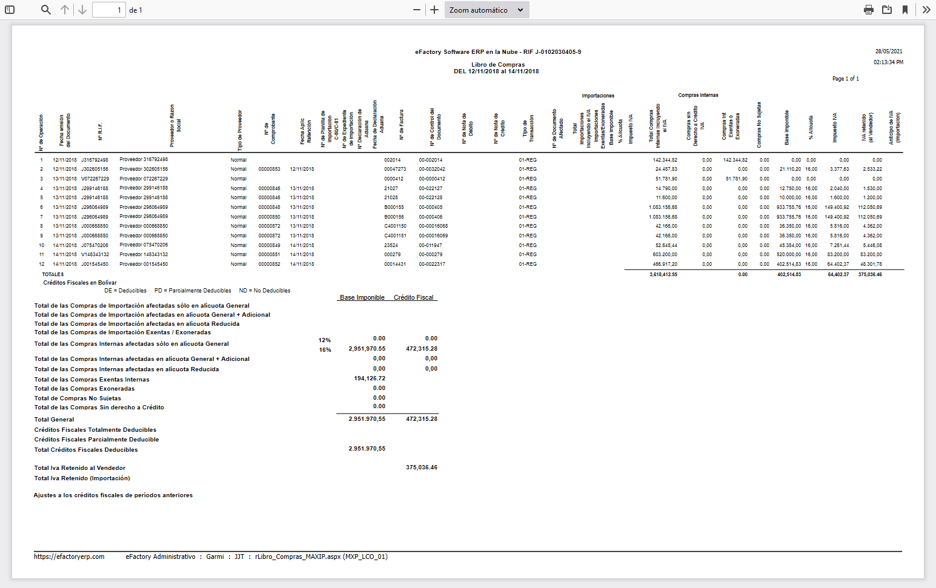
Task: Bookmark the current view
Action: [x=905, y=10]
